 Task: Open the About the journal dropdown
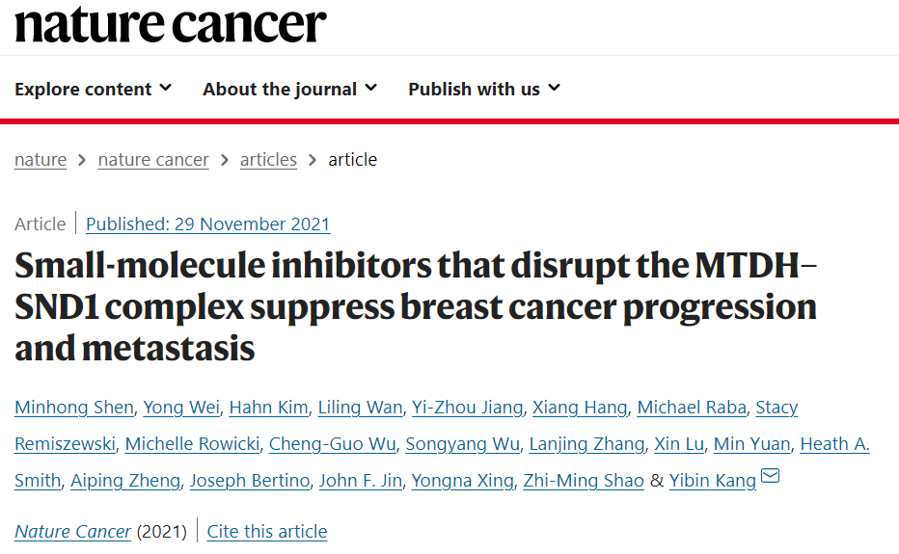pyautogui.click(x=289, y=89)
